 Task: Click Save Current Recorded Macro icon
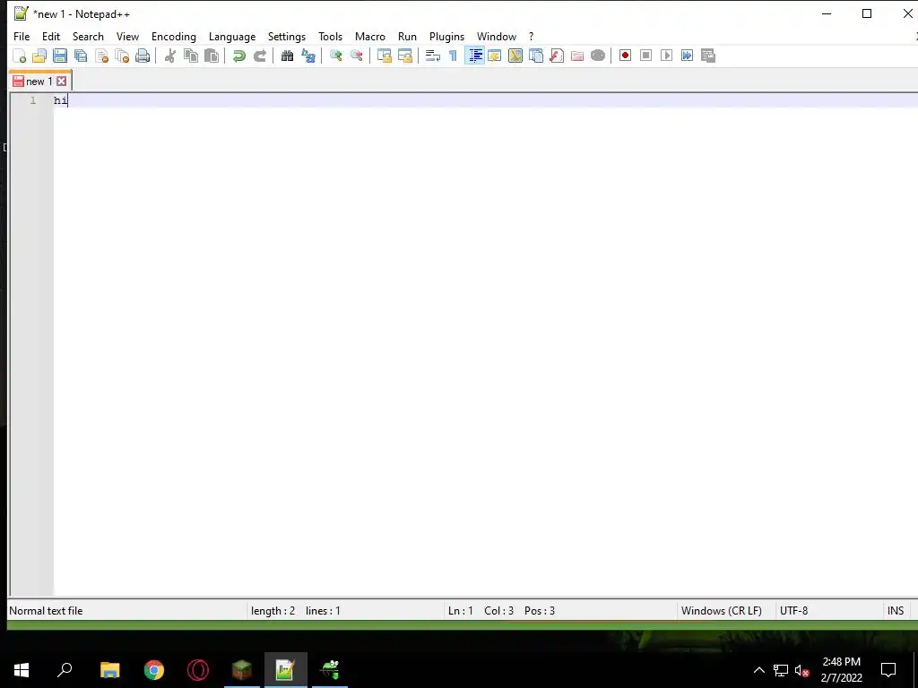[x=708, y=56]
